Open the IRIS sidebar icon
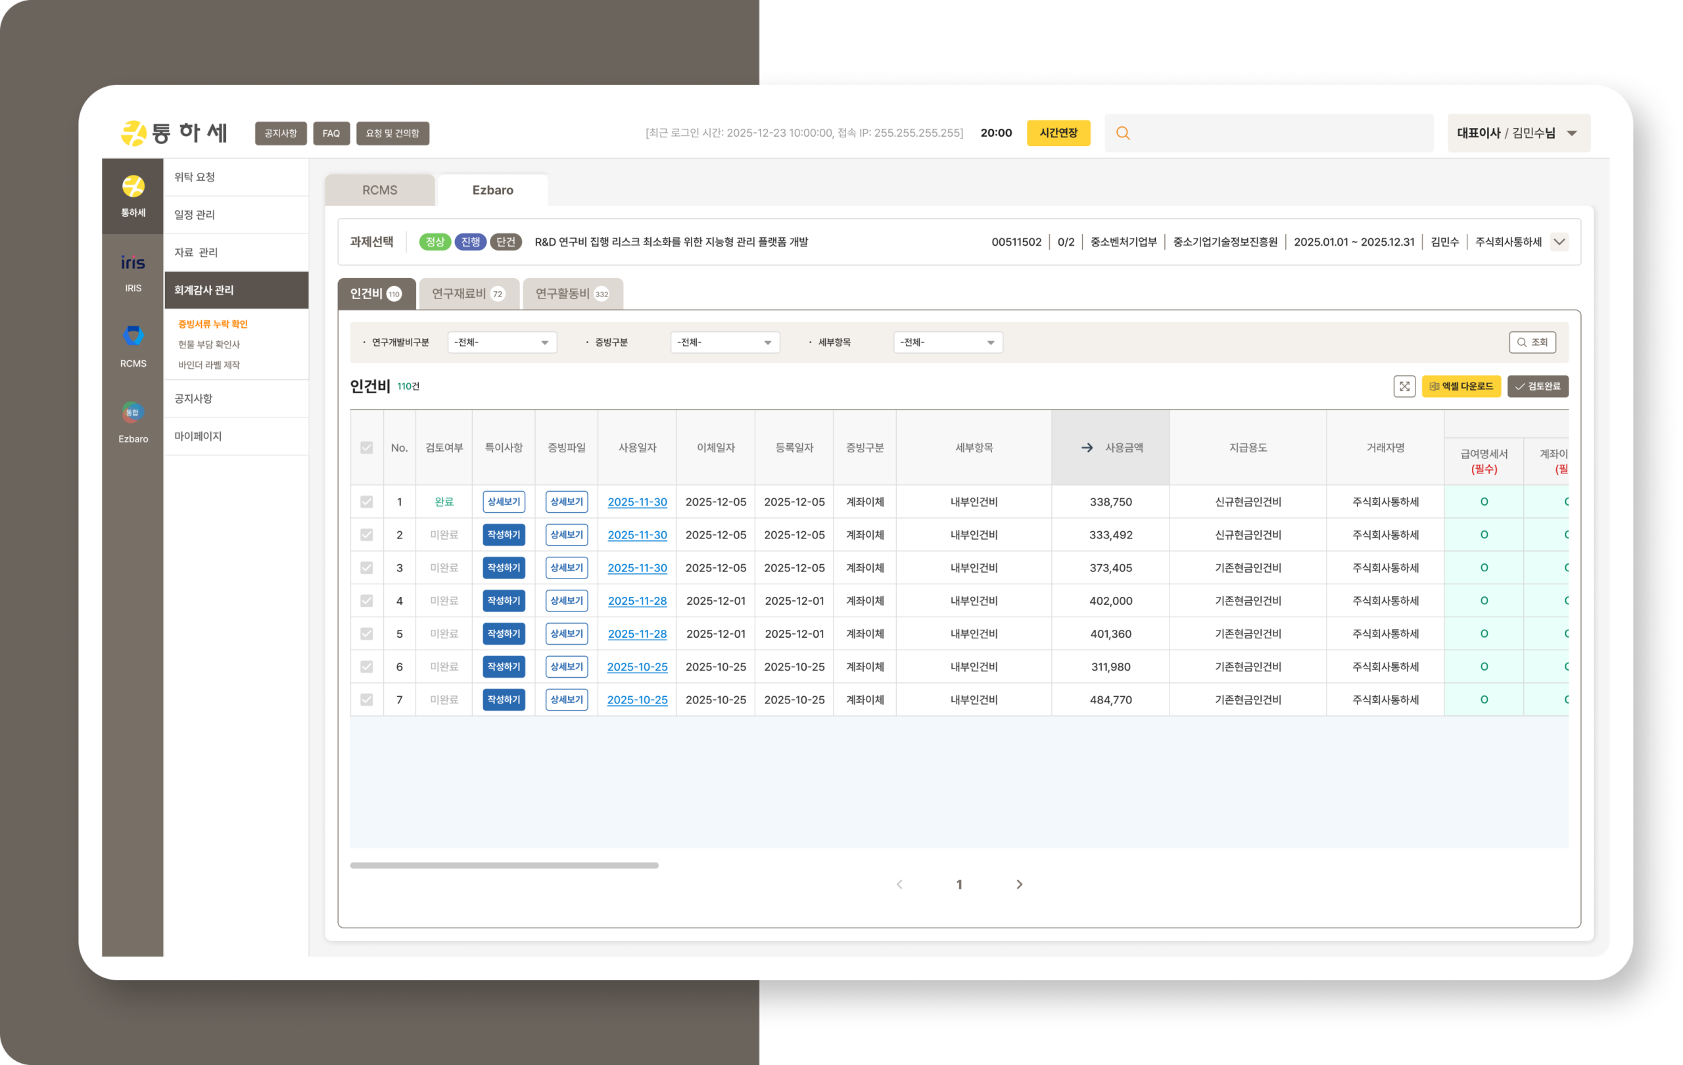Screen dimensions: 1683x1065 tap(133, 272)
